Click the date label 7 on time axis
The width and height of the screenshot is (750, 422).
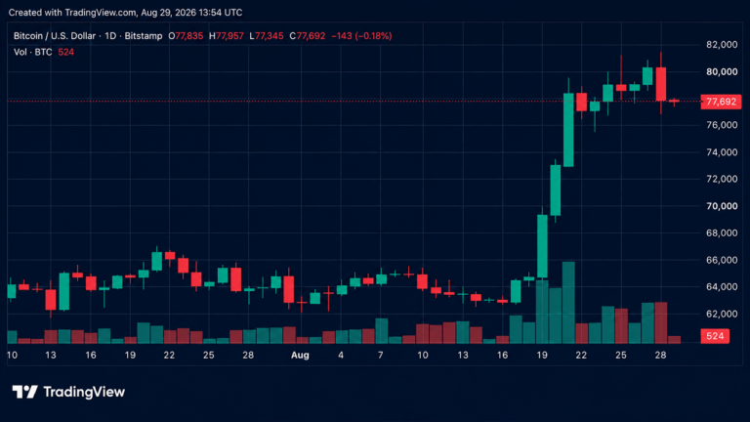click(x=380, y=355)
